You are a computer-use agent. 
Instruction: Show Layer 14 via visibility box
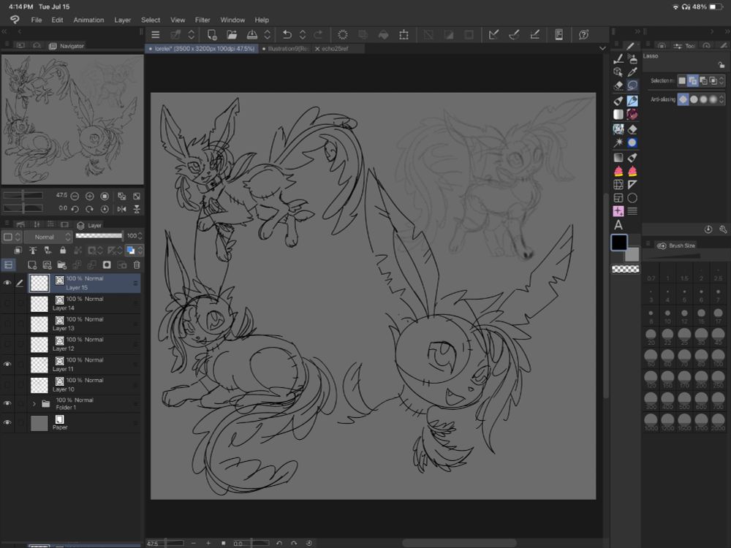coord(7,303)
